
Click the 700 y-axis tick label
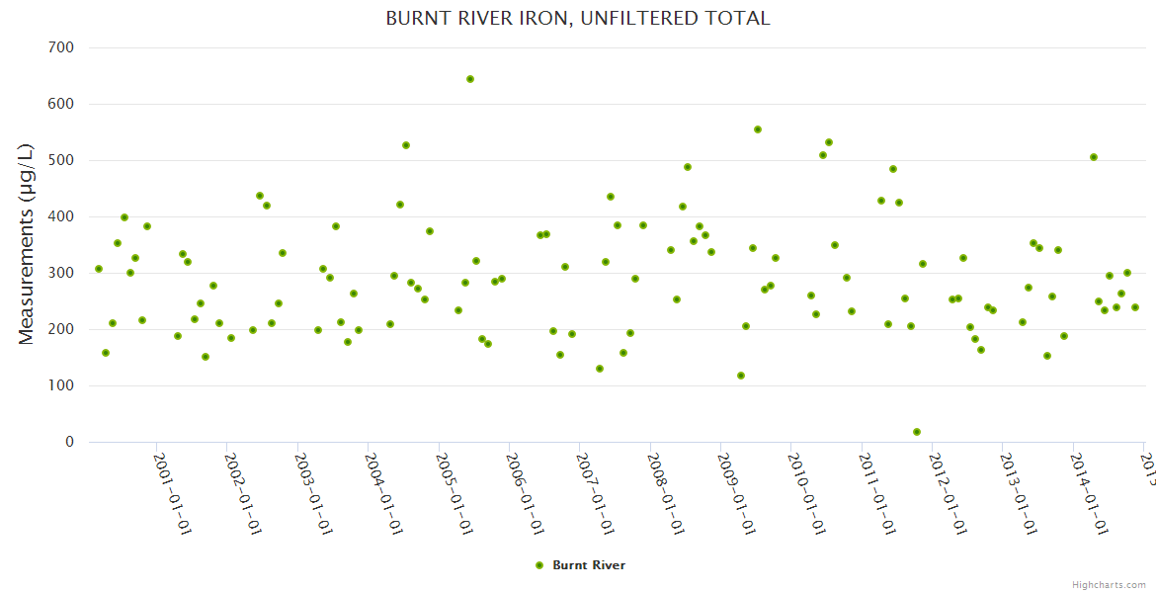click(62, 46)
